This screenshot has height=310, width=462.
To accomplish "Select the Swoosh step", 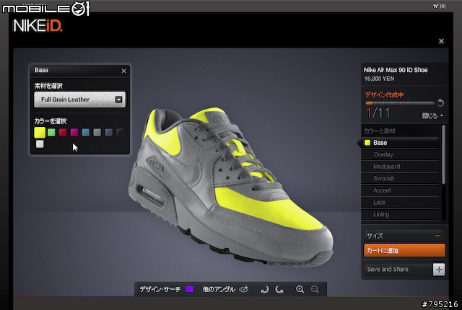I will (x=401, y=179).
